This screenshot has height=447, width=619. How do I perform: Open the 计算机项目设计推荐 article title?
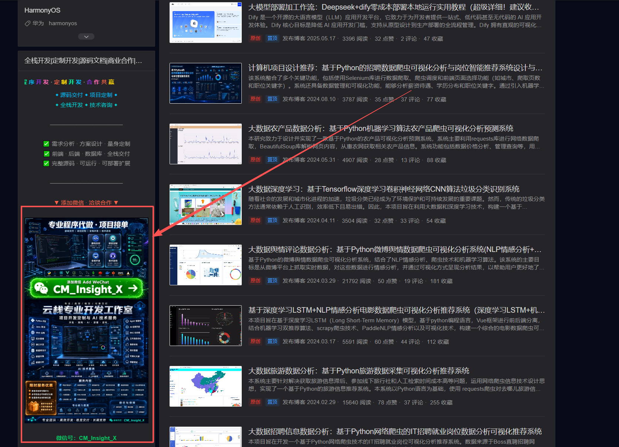point(395,68)
